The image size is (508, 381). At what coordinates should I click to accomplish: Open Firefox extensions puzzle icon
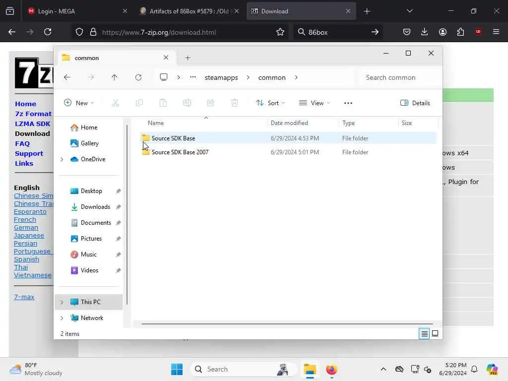click(x=460, y=32)
